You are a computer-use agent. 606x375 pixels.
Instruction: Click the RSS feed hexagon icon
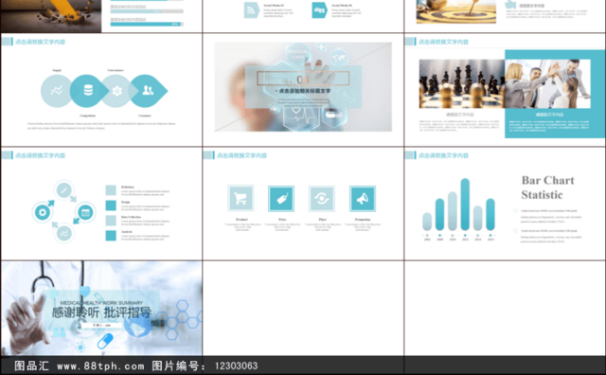coord(251,10)
